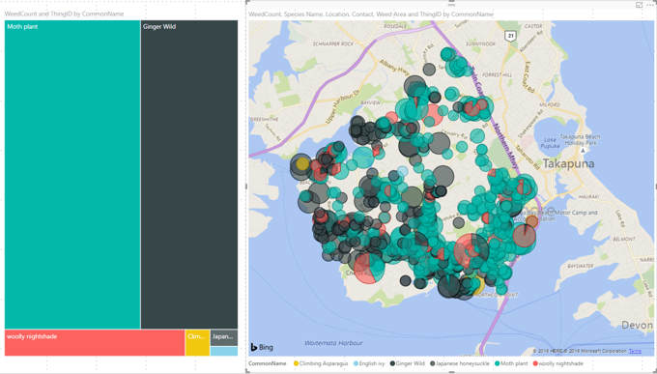This screenshot has height=374, width=657.
Task: Click the BELMONT map label
Action: pos(624,239)
